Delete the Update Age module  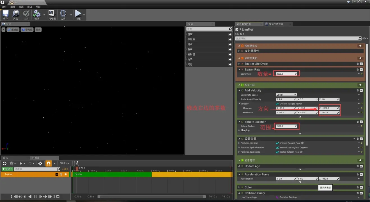pyautogui.click(x=358, y=166)
